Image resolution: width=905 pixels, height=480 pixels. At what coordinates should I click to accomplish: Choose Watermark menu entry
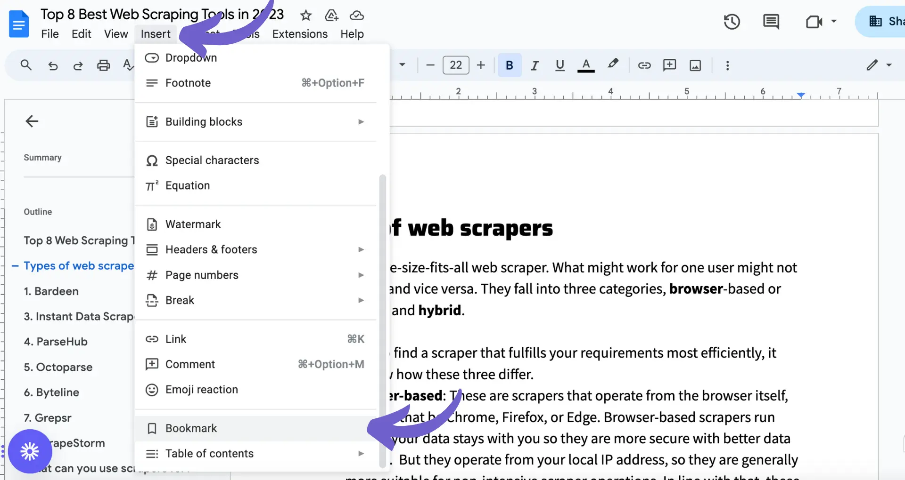(x=257, y=224)
